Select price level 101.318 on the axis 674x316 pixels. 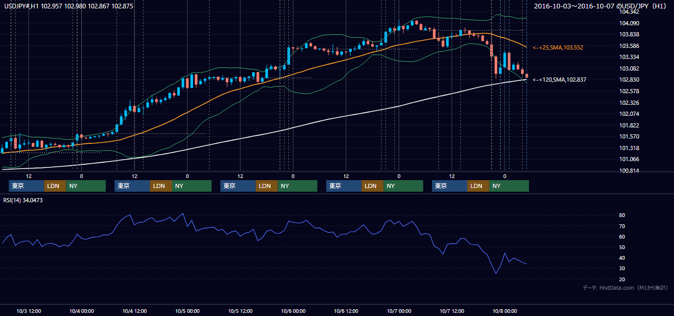(x=630, y=148)
